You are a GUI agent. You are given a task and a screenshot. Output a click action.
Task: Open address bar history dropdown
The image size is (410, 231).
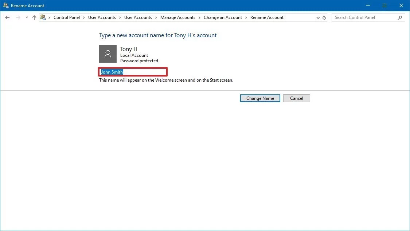click(318, 18)
